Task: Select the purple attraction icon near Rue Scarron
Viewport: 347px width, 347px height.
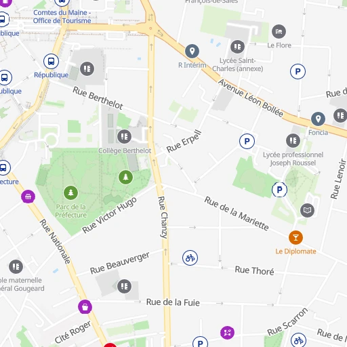Action: coord(227,333)
